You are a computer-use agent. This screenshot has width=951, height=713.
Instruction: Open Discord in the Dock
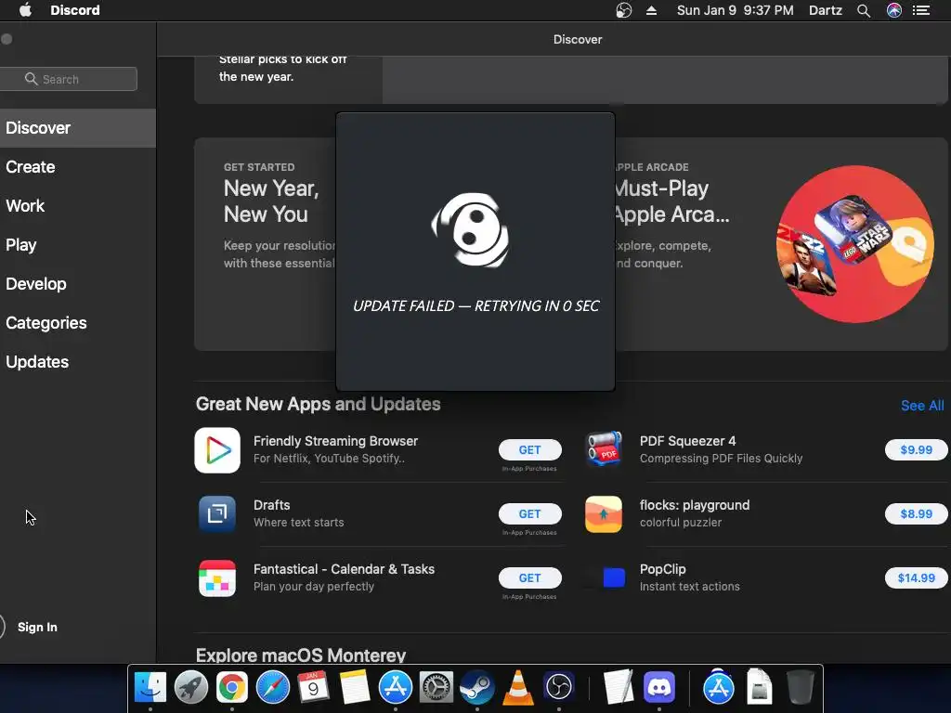click(x=659, y=687)
